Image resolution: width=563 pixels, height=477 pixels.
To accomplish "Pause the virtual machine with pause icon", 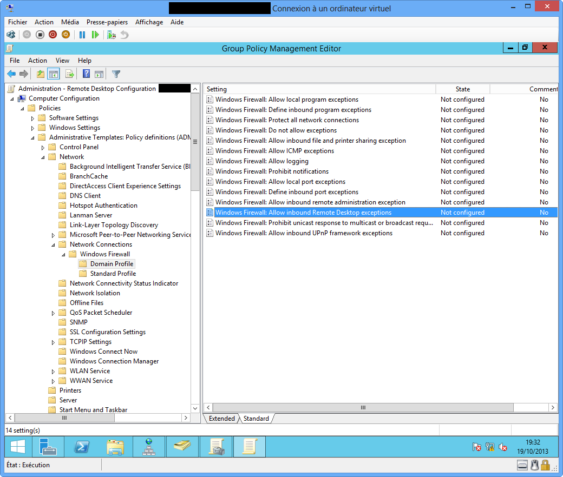I will [x=82, y=34].
